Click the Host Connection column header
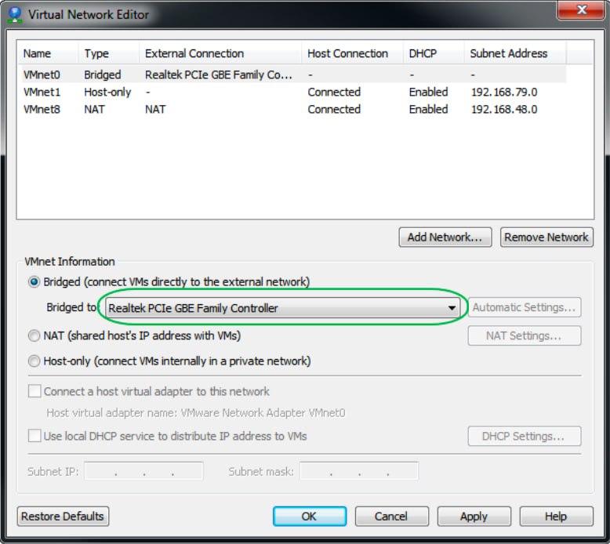 pos(352,53)
